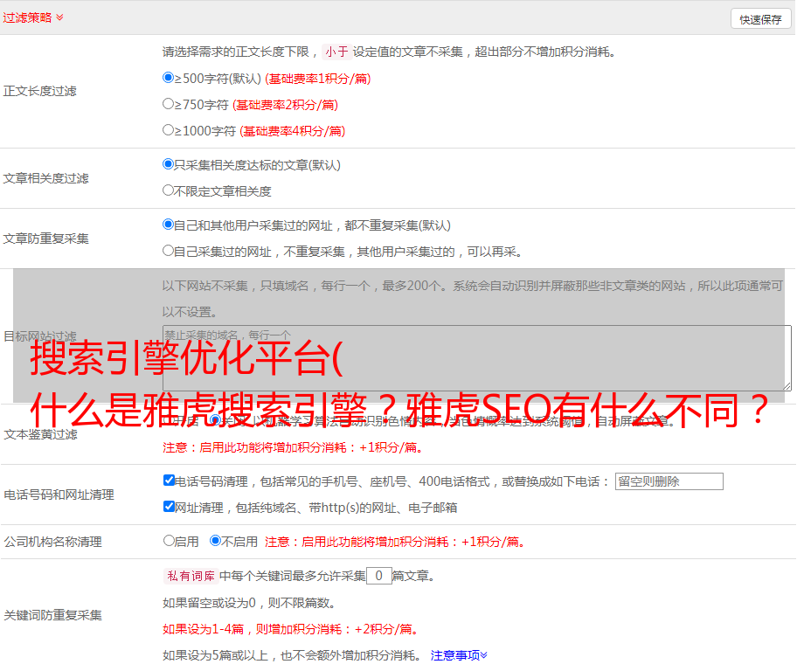Click the 留空则删除 phone replacement field
The image size is (797, 671).
coord(669,481)
